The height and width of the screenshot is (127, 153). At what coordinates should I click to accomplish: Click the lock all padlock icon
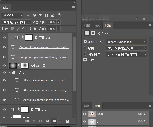click(35, 29)
